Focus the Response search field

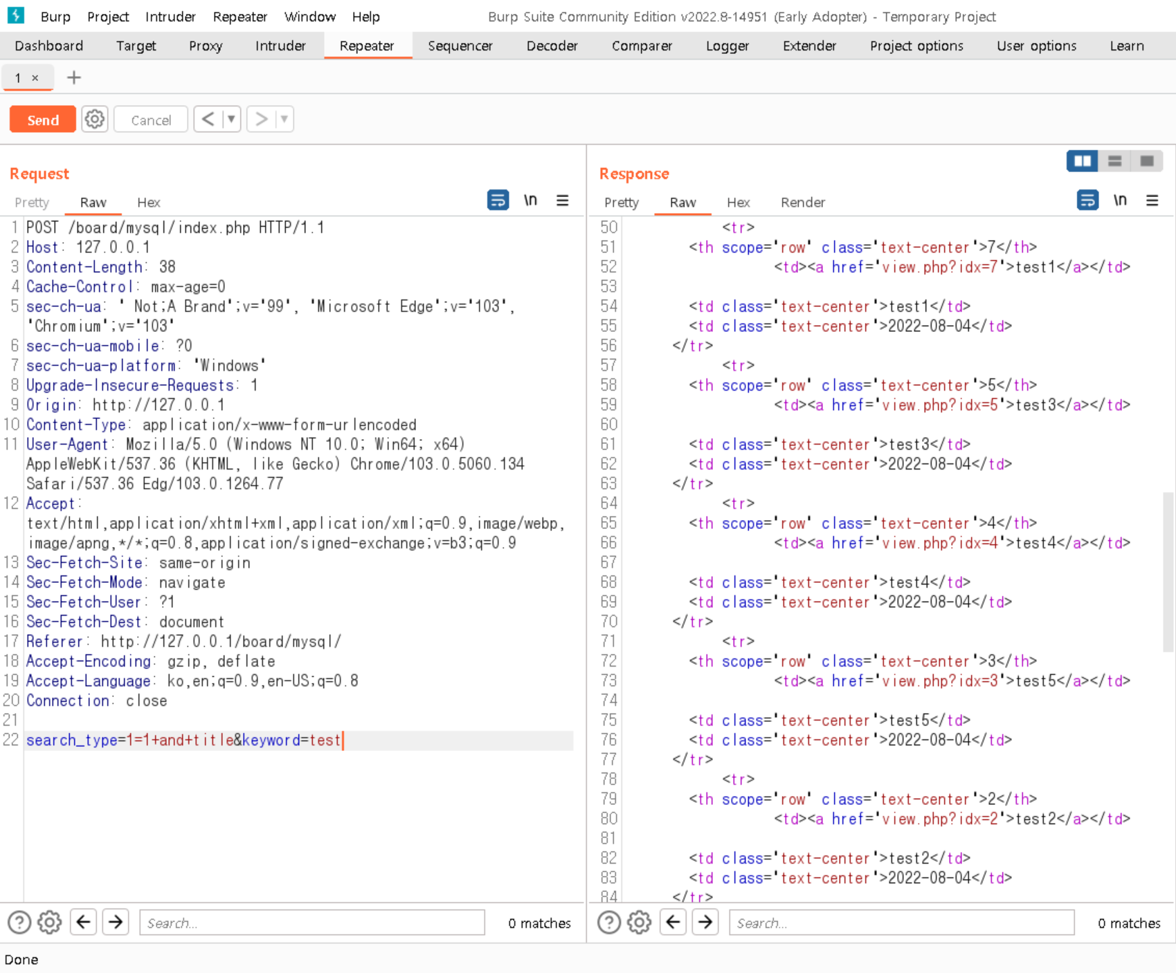click(902, 923)
